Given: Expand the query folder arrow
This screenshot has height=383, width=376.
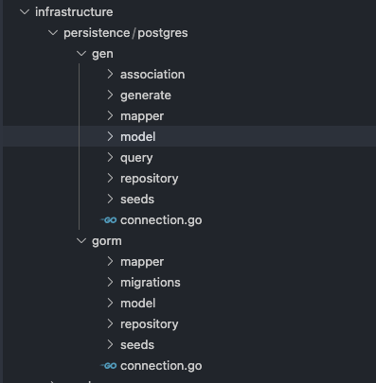Looking at the screenshot, I should point(110,158).
